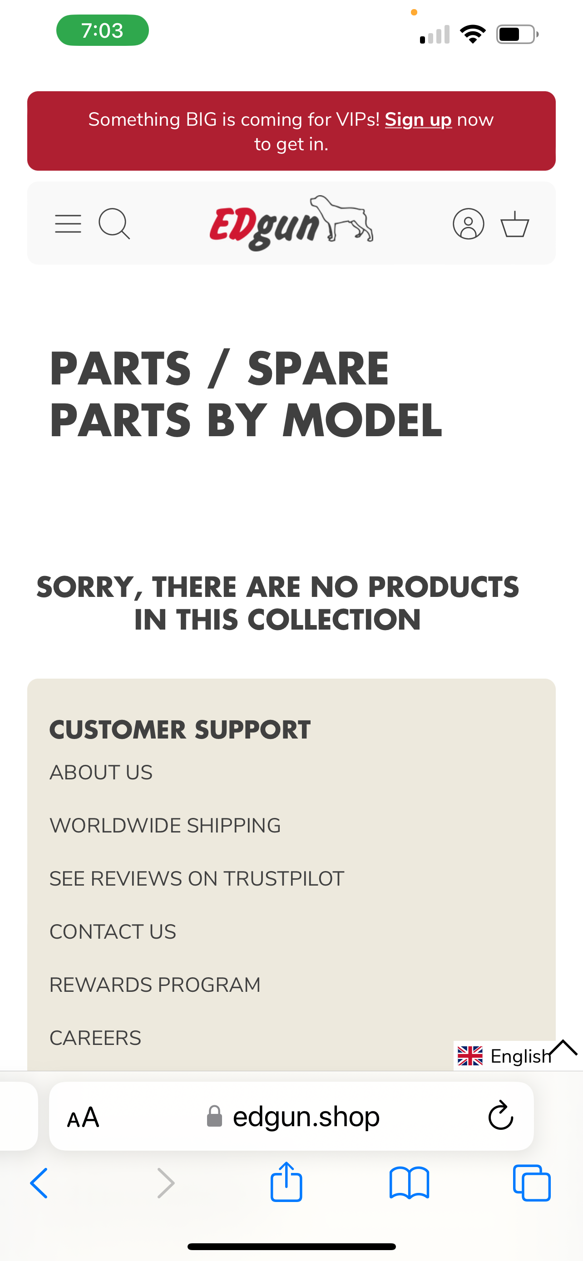Image resolution: width=583 pixels, height=1261 pixels.
Task: Tap the scroll-to-top chevron arrow
Action: (563, 1048)
